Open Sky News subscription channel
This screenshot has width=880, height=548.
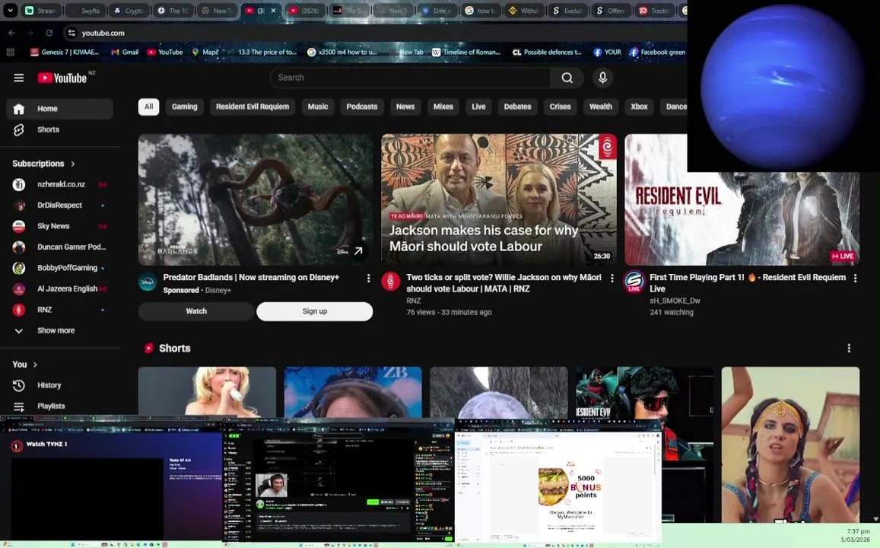click(59, 226)
